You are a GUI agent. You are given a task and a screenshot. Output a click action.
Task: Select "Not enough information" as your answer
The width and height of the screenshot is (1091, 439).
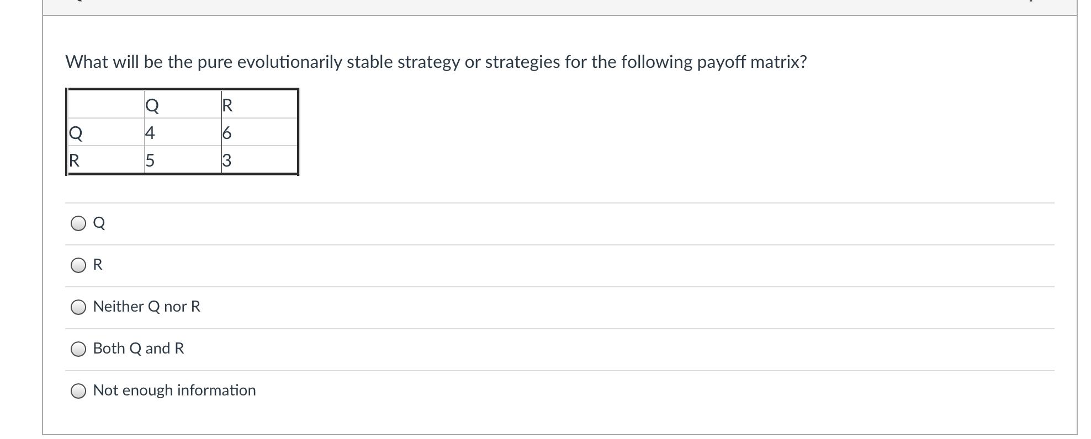(79, 390)
